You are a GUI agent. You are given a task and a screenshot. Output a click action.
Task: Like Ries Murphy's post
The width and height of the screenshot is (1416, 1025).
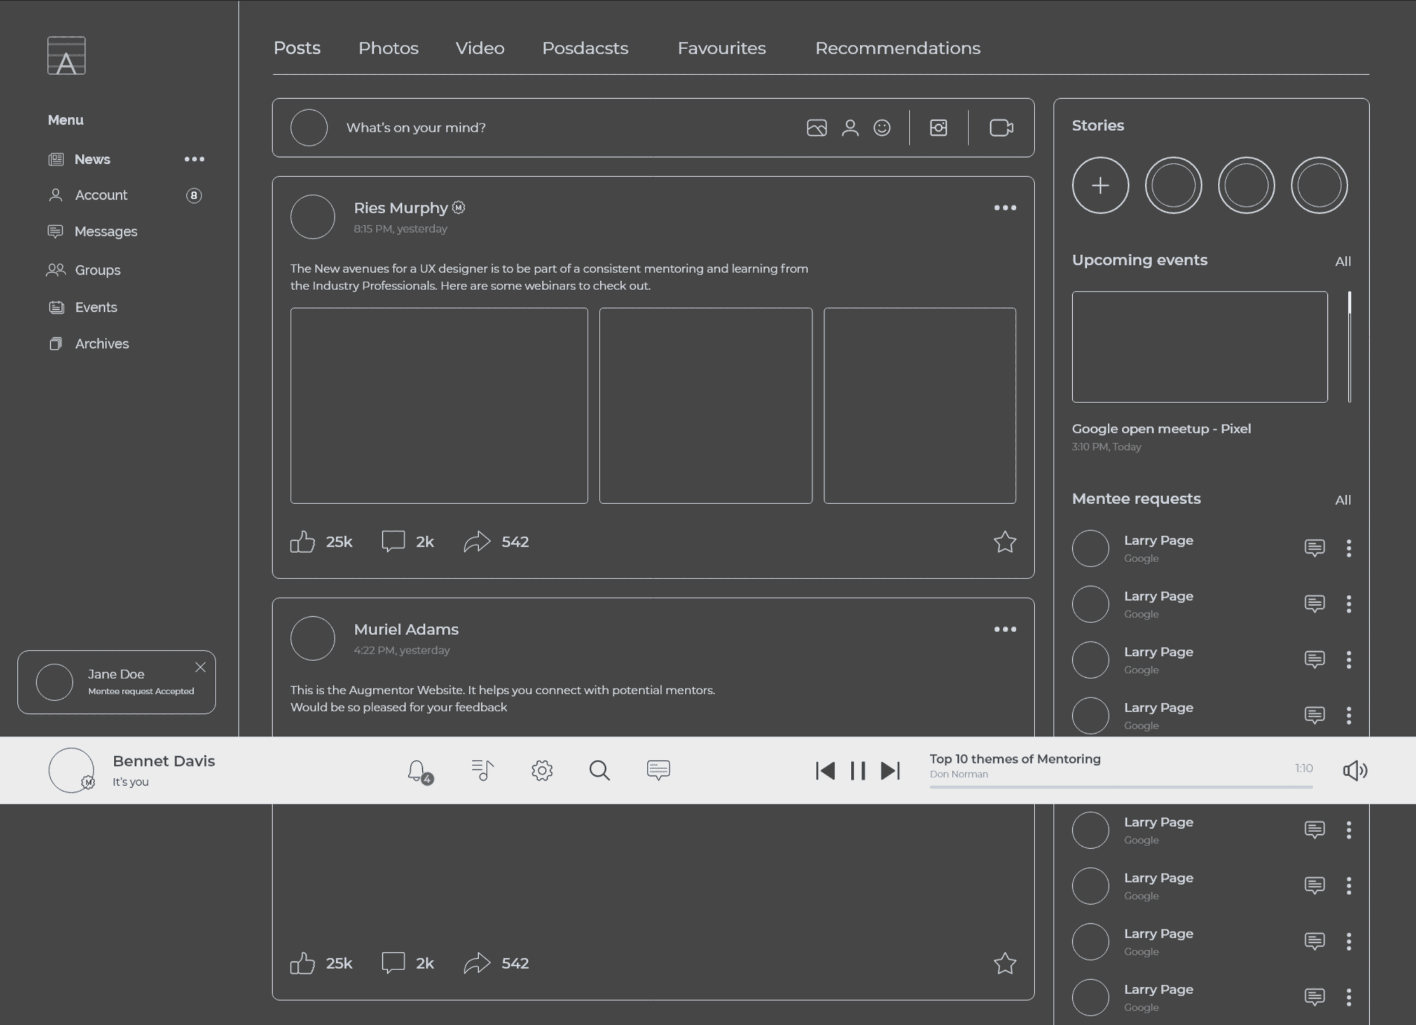[303, 542]
